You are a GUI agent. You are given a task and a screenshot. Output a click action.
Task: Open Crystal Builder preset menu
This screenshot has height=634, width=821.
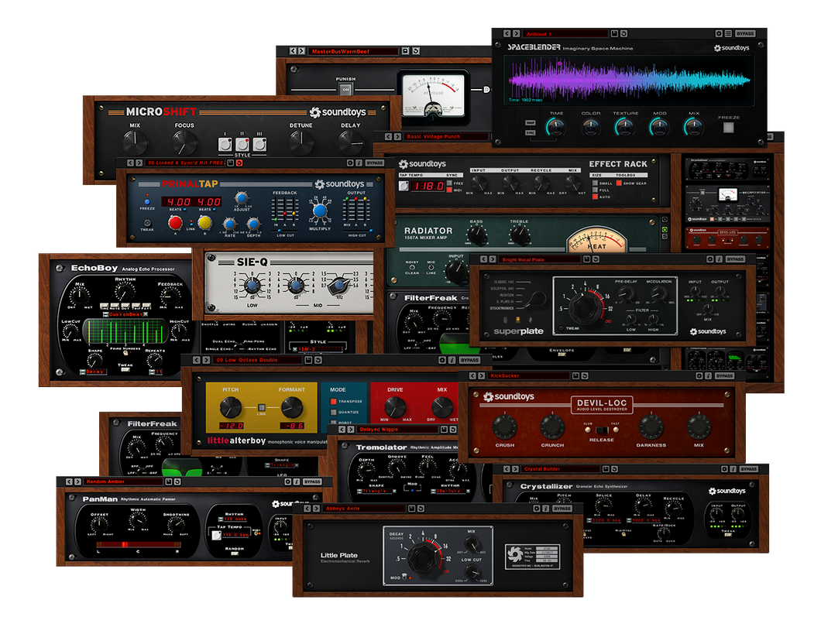pos(560,468)
